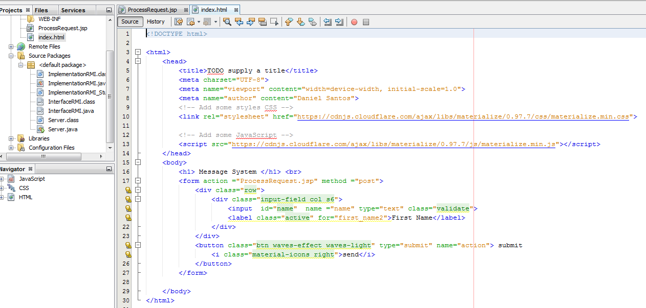Select the index.html editor tab

point(213,10)
